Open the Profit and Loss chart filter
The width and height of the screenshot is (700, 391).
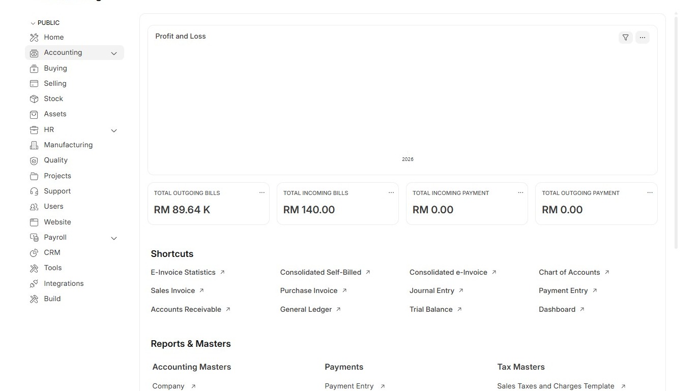click(626, 38)
